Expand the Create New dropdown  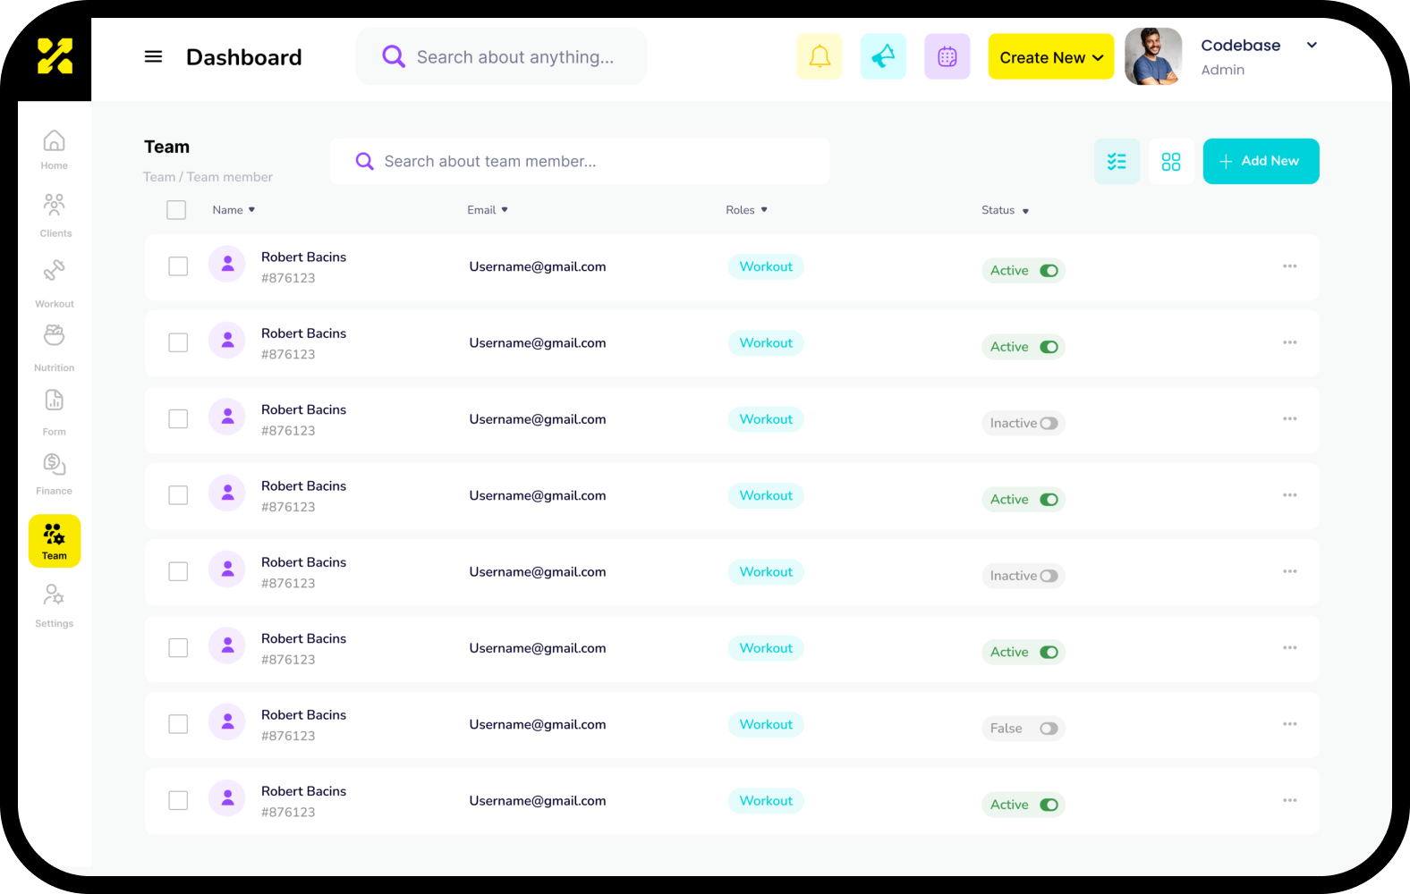coord(1050,57)
